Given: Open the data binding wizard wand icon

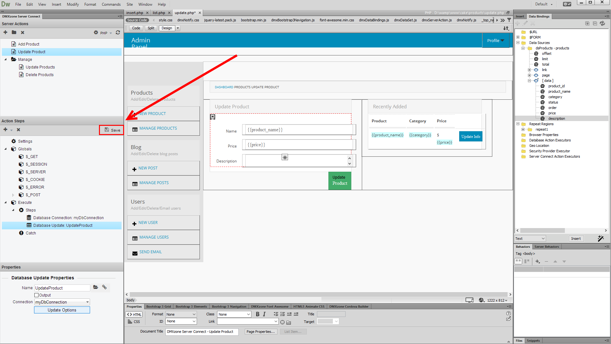Looking at the screenshot, I should click(x=601, y=239).
